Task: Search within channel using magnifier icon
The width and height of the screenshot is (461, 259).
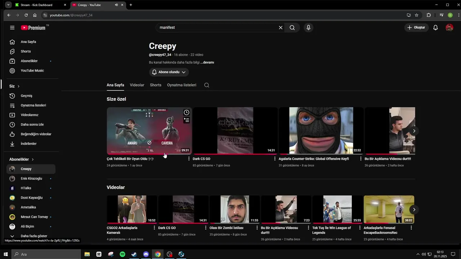Action: point(206,85)
